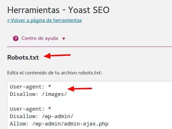Click the asterisk after first User-agent

tap(49, 86)
